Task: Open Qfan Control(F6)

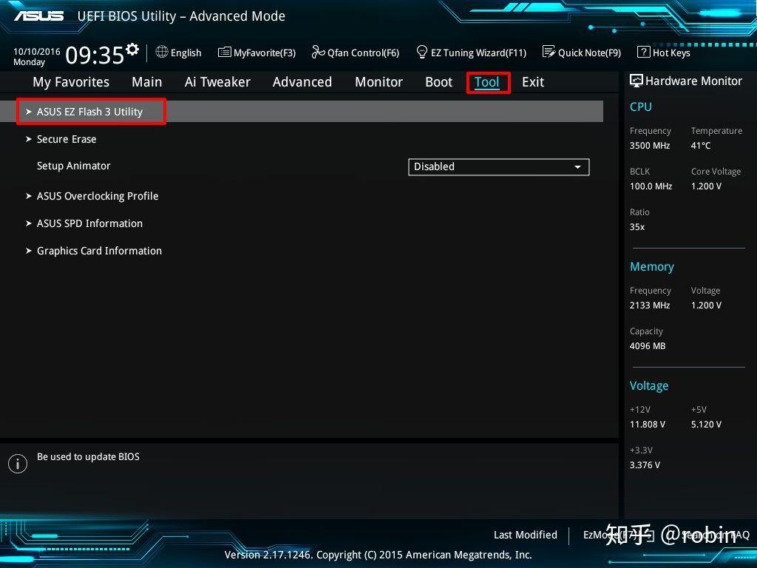Action: [364, 53]
